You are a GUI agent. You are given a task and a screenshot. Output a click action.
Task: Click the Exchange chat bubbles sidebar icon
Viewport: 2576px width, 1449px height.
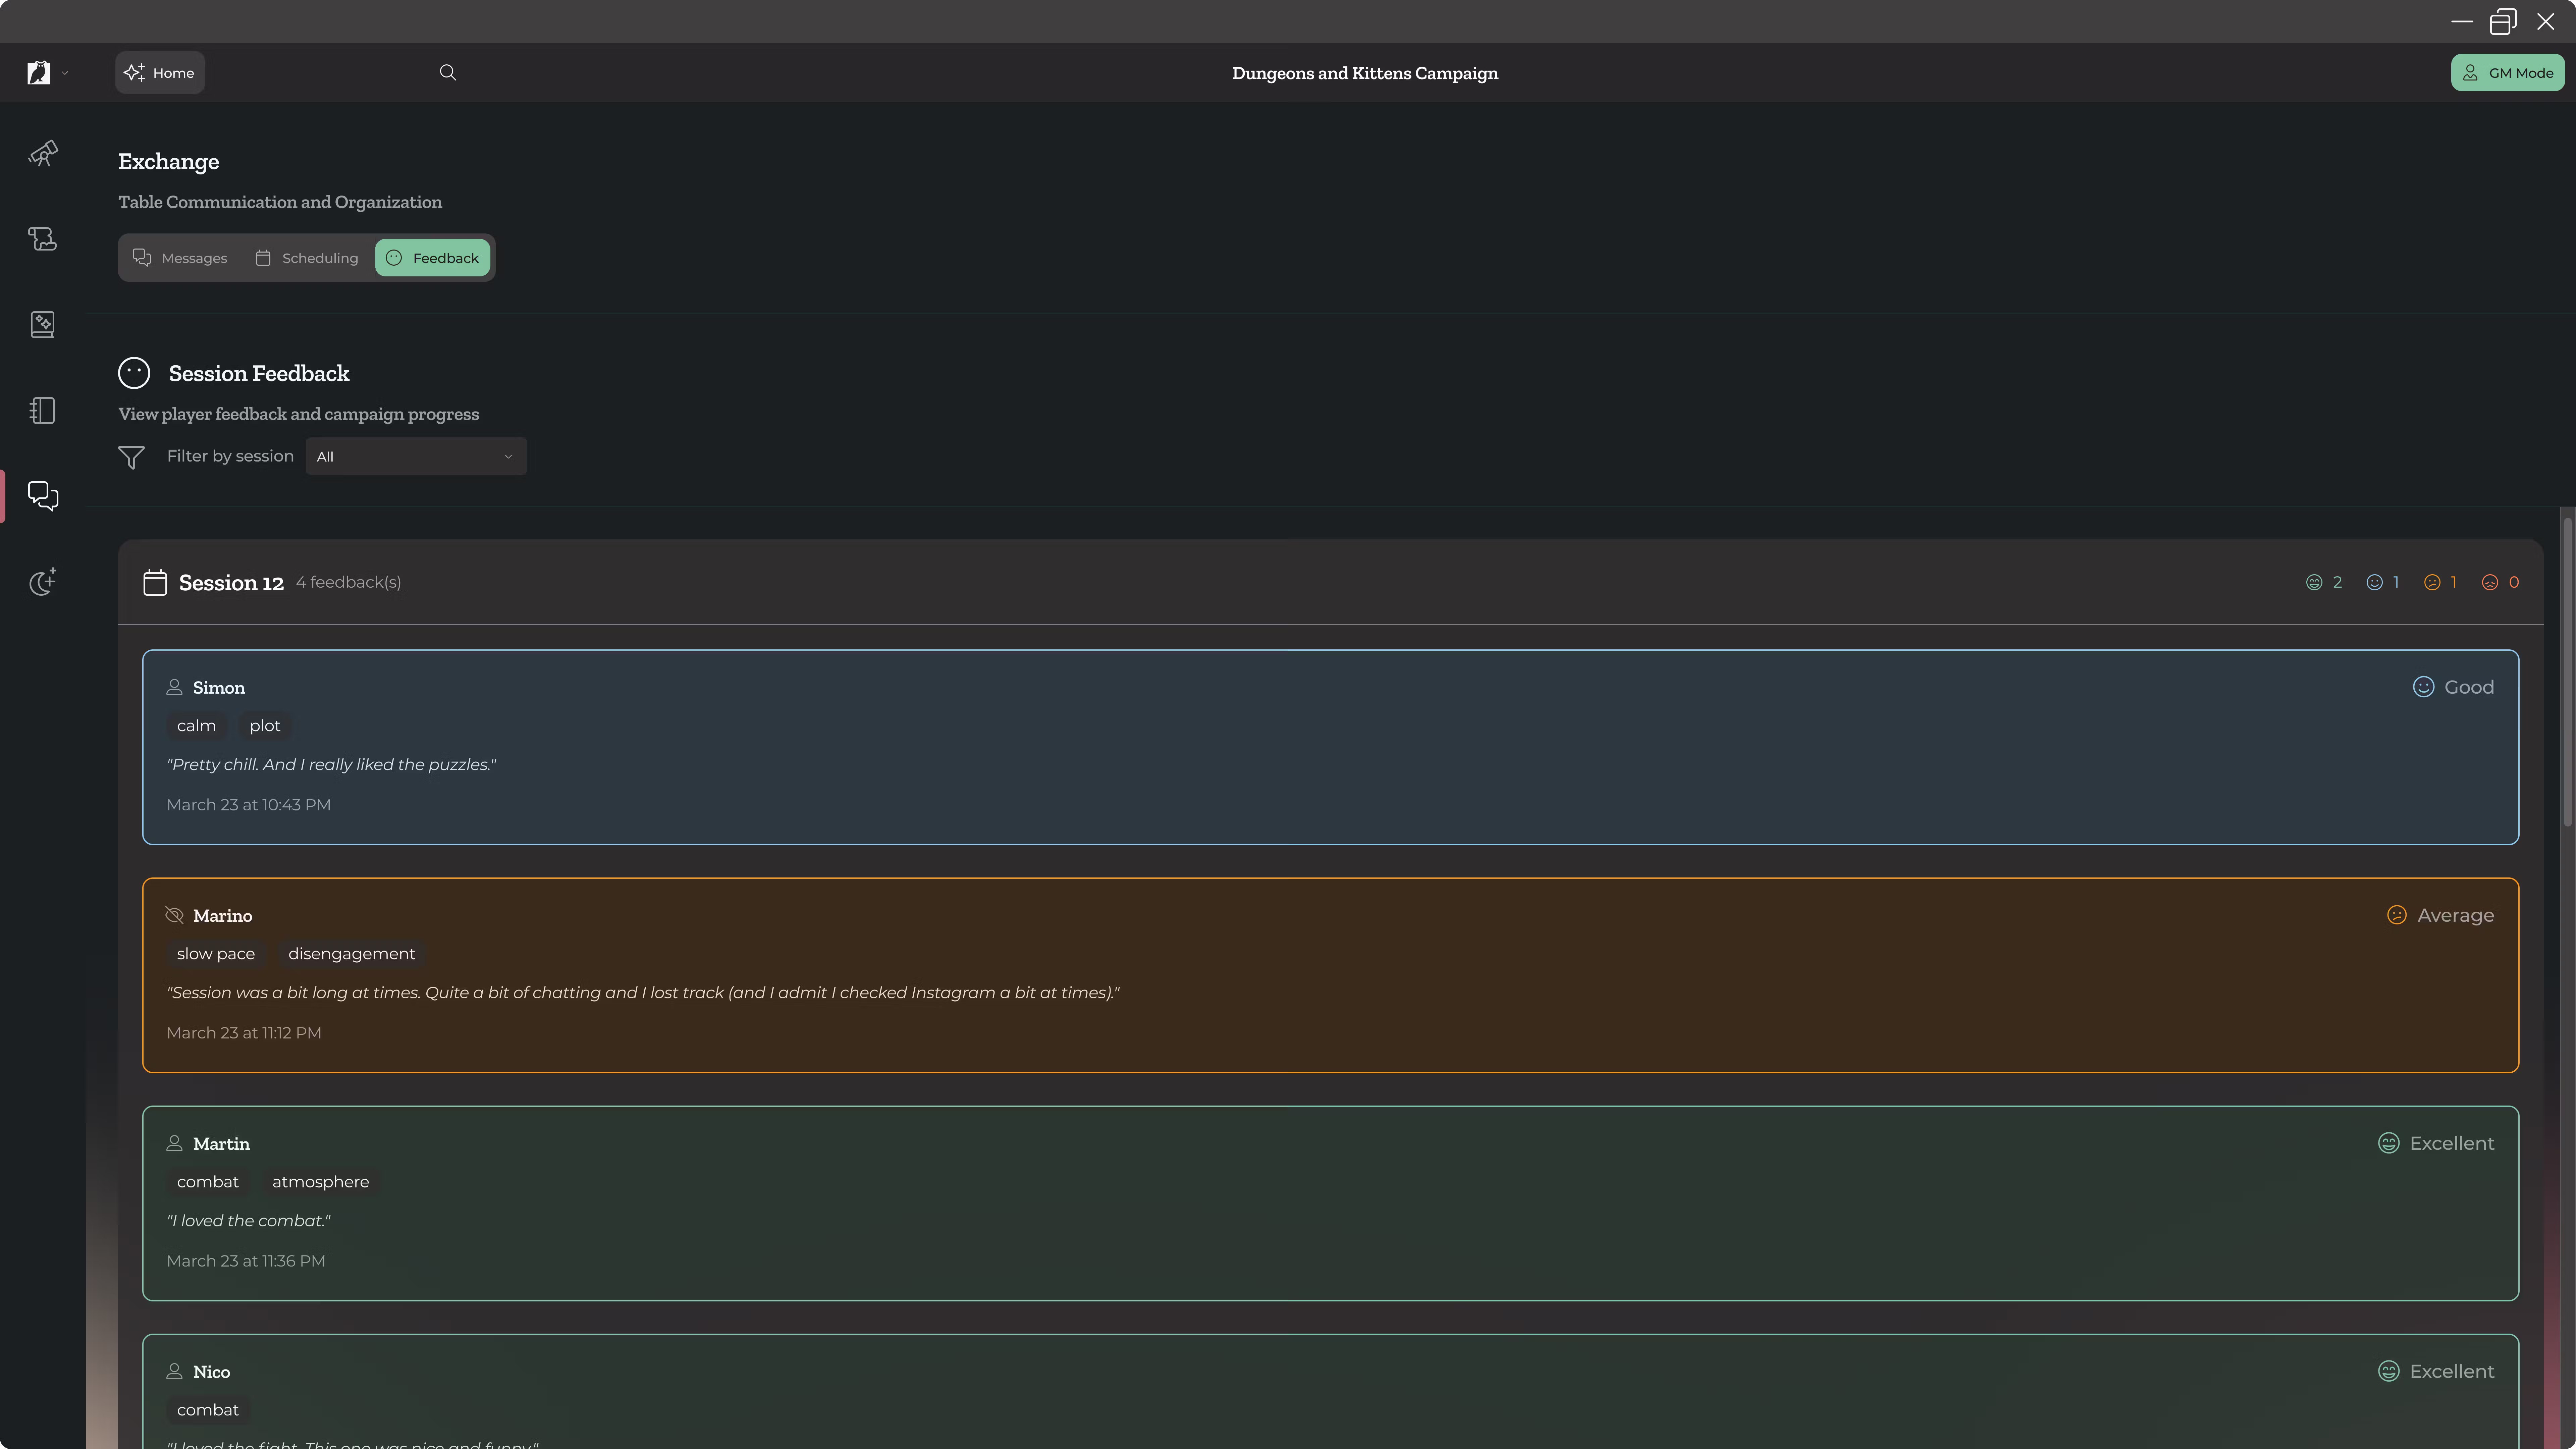42,496
